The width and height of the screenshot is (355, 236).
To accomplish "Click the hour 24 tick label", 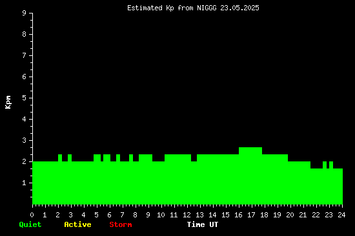I will tap(341, 215).
